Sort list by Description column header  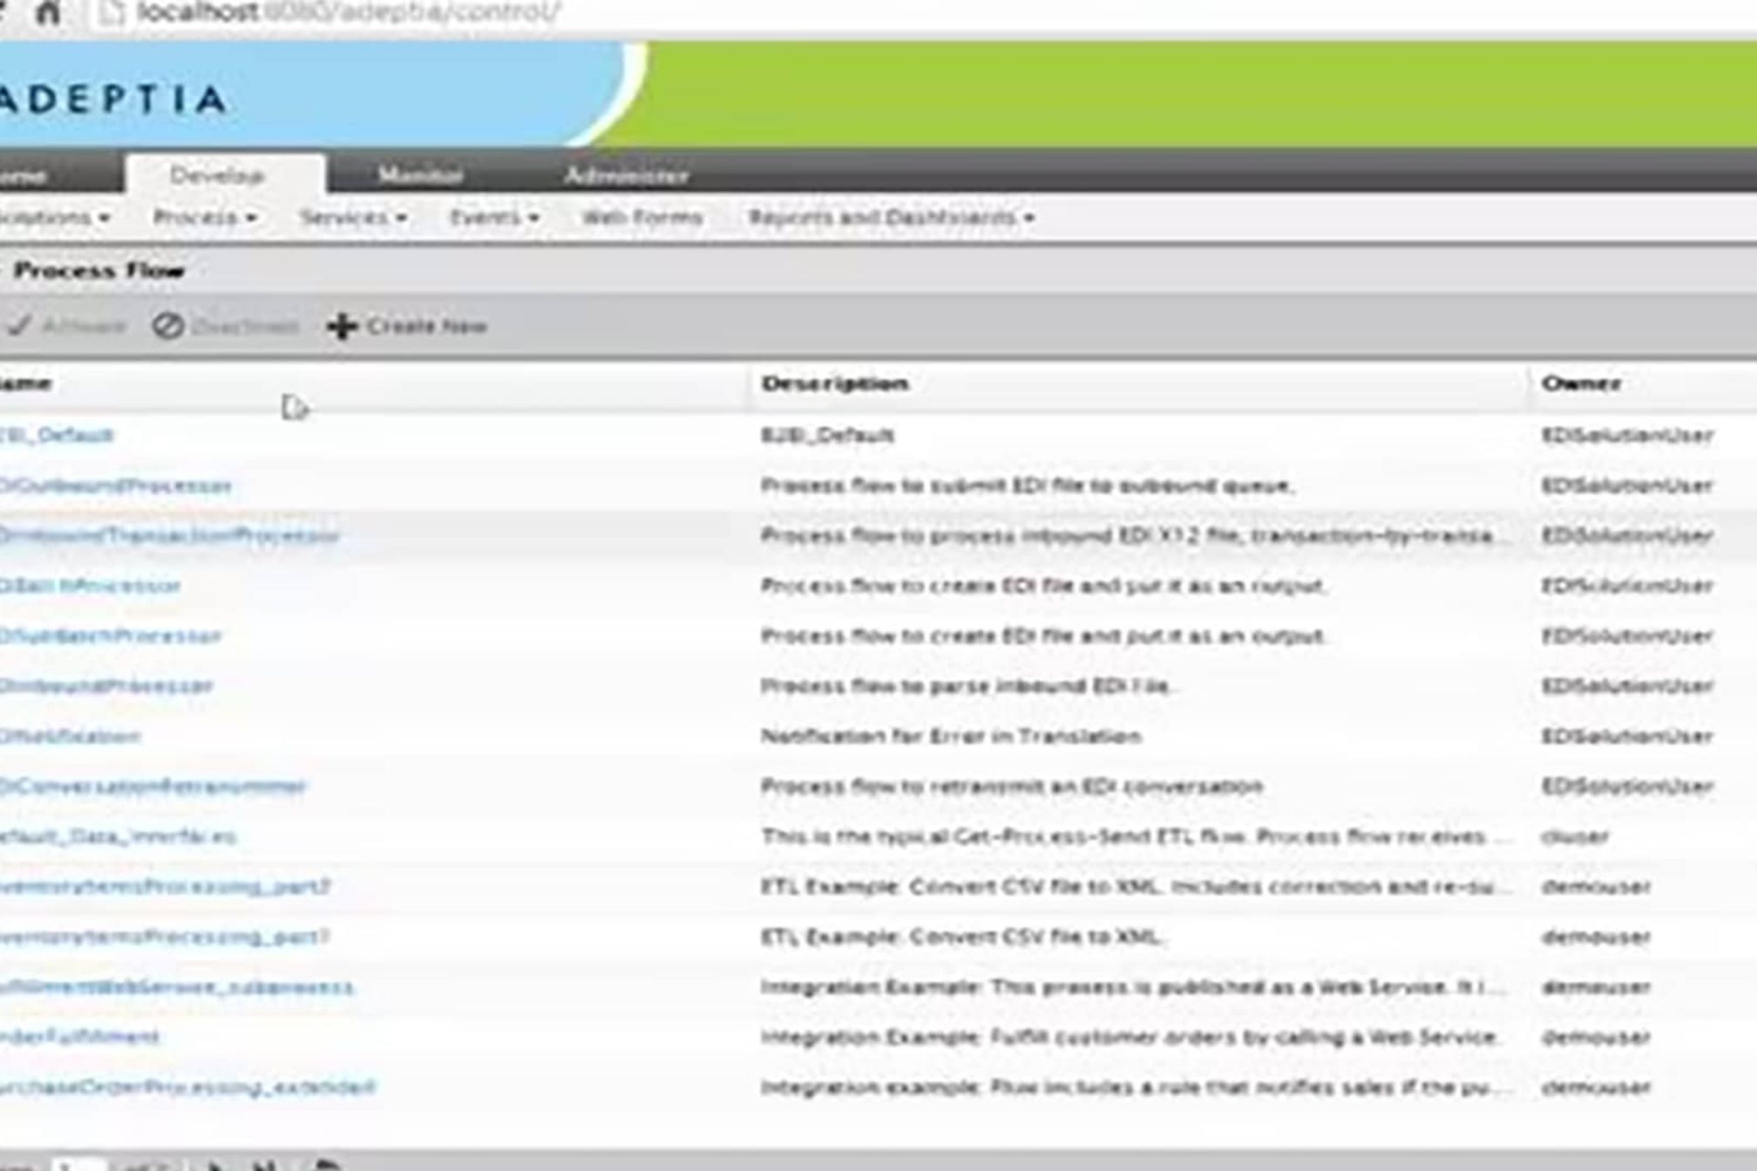(x=834, y=383)
